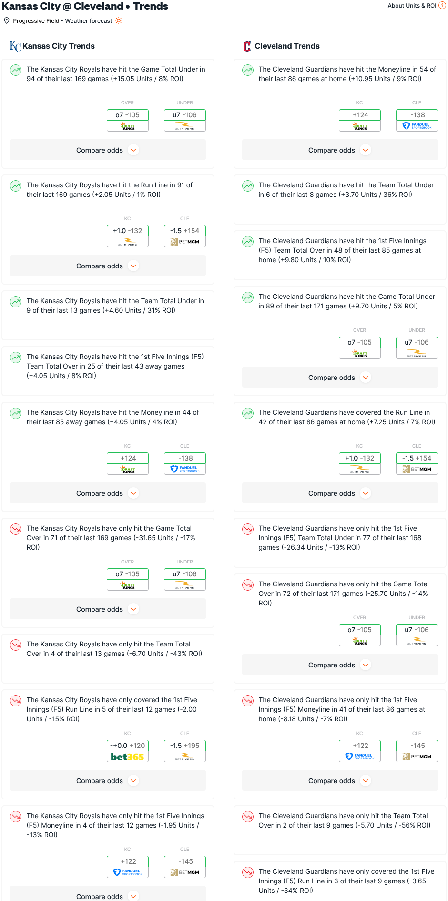The height and width of the screenshot is (901, 448).
Task: Click the About Units & ROI info icon
Action: click(x=442, y=6)
